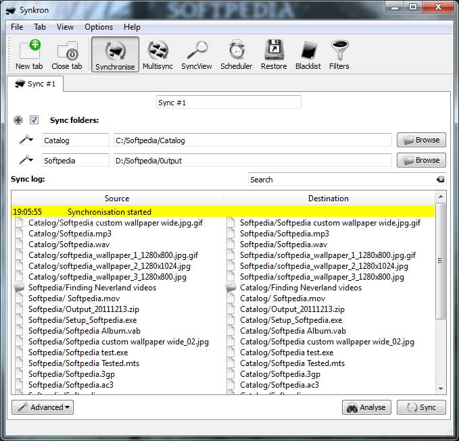Screen dimensions: 459x441
Task: Open the Scheduler tool
Action: pyautogui.click(x=236, y=55)
